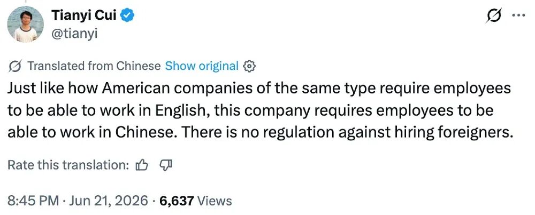Click the Views label

point(215,201)
